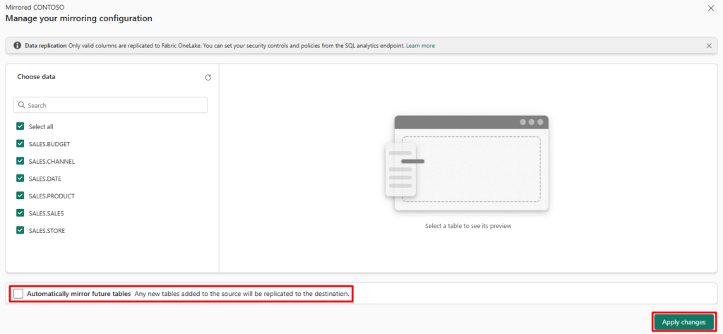The image size is (723, 334).
Task: Select the SALES.DATE table name
Action: point(45,179)
